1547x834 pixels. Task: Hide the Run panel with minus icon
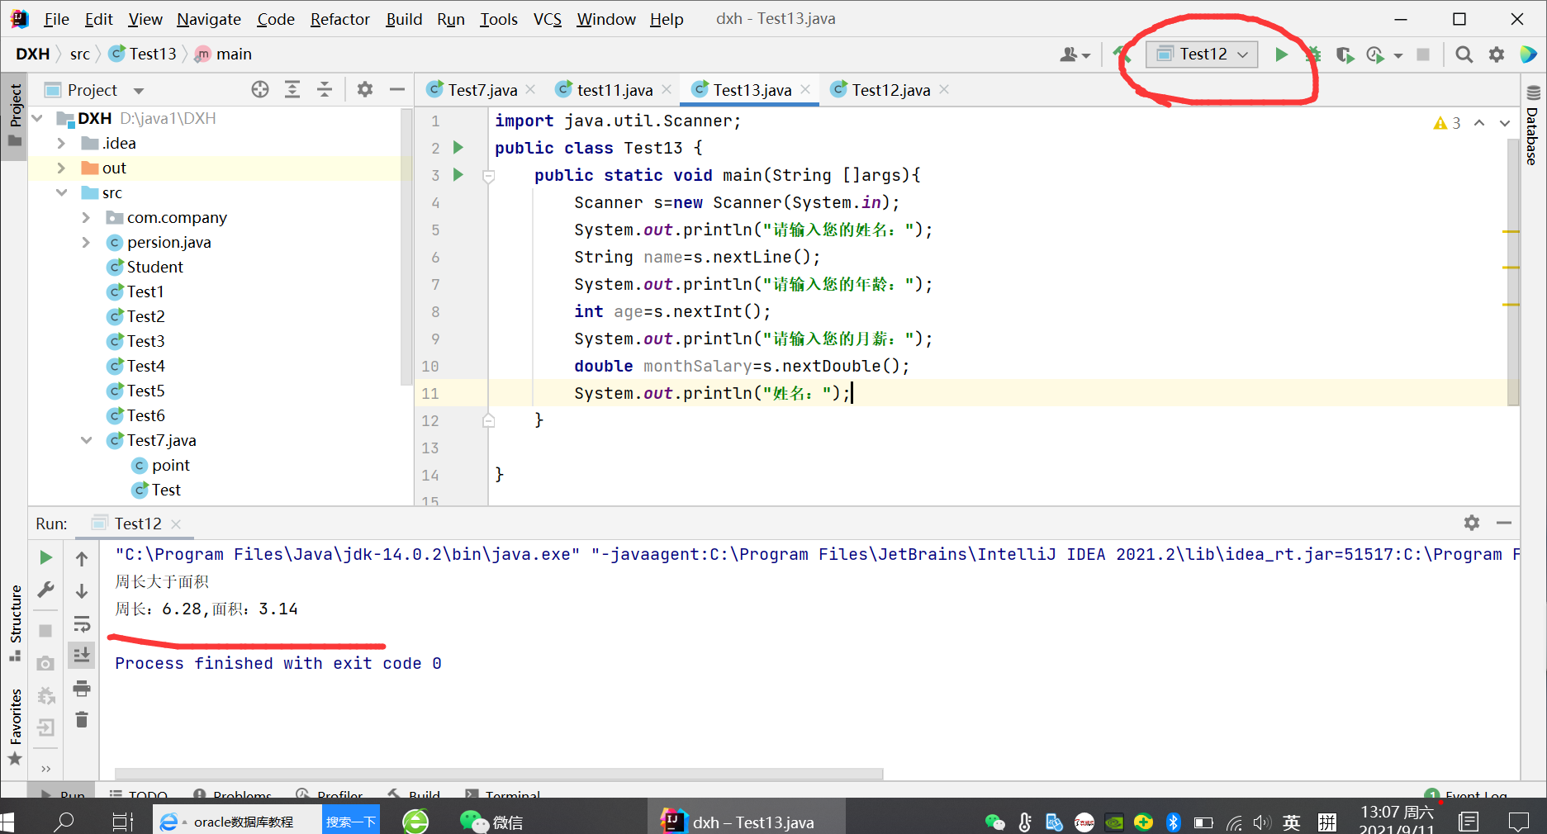[x=1504, y=523]
